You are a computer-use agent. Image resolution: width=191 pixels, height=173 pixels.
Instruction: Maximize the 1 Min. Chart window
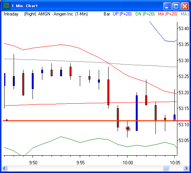(x=176, y=6)
